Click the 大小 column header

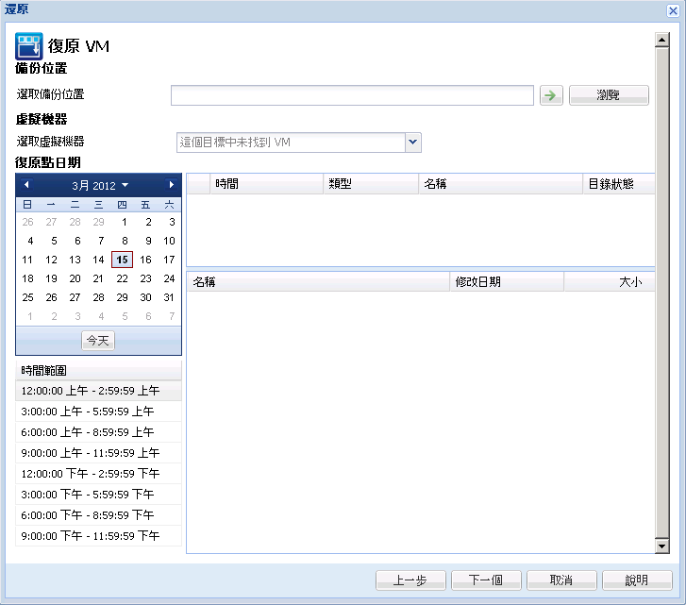[x=610, y=281]
